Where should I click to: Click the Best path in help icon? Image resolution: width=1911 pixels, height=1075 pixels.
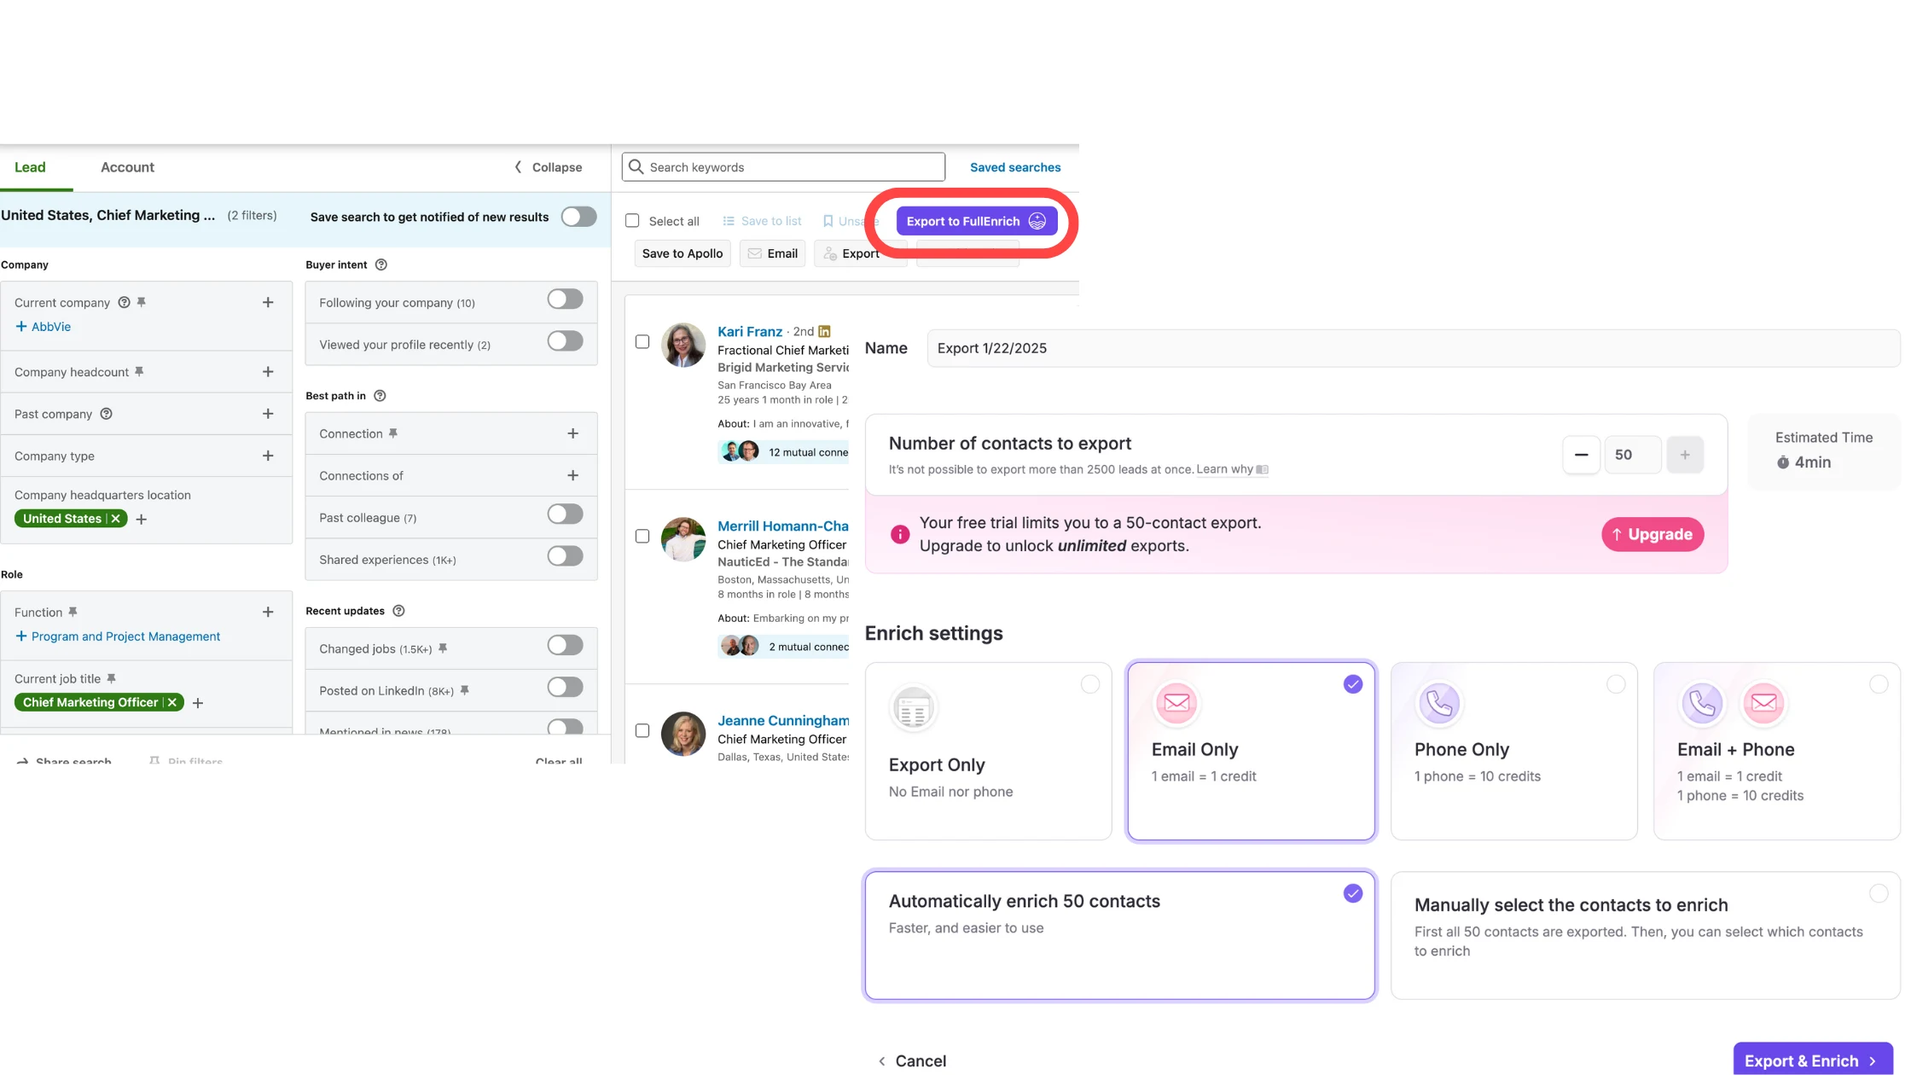pos(380,396)
